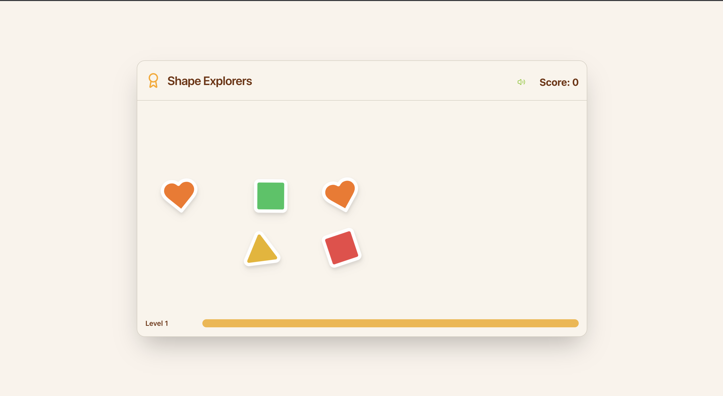Screen dimensions: 723x396
Task: Click the Score: 0 counter
Action: [559, 82]
